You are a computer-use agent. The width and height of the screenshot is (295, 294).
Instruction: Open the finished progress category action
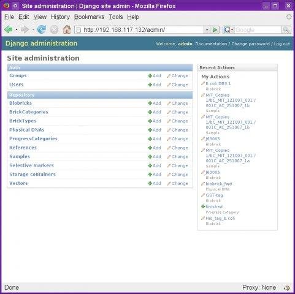[x=214, y=207]
